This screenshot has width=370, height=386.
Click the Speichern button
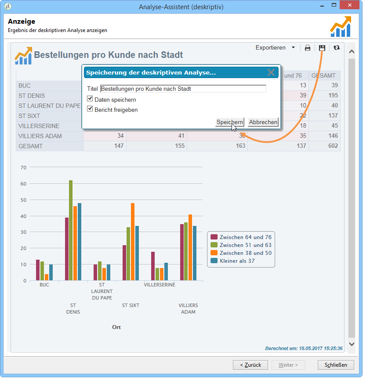coord(230,122)
